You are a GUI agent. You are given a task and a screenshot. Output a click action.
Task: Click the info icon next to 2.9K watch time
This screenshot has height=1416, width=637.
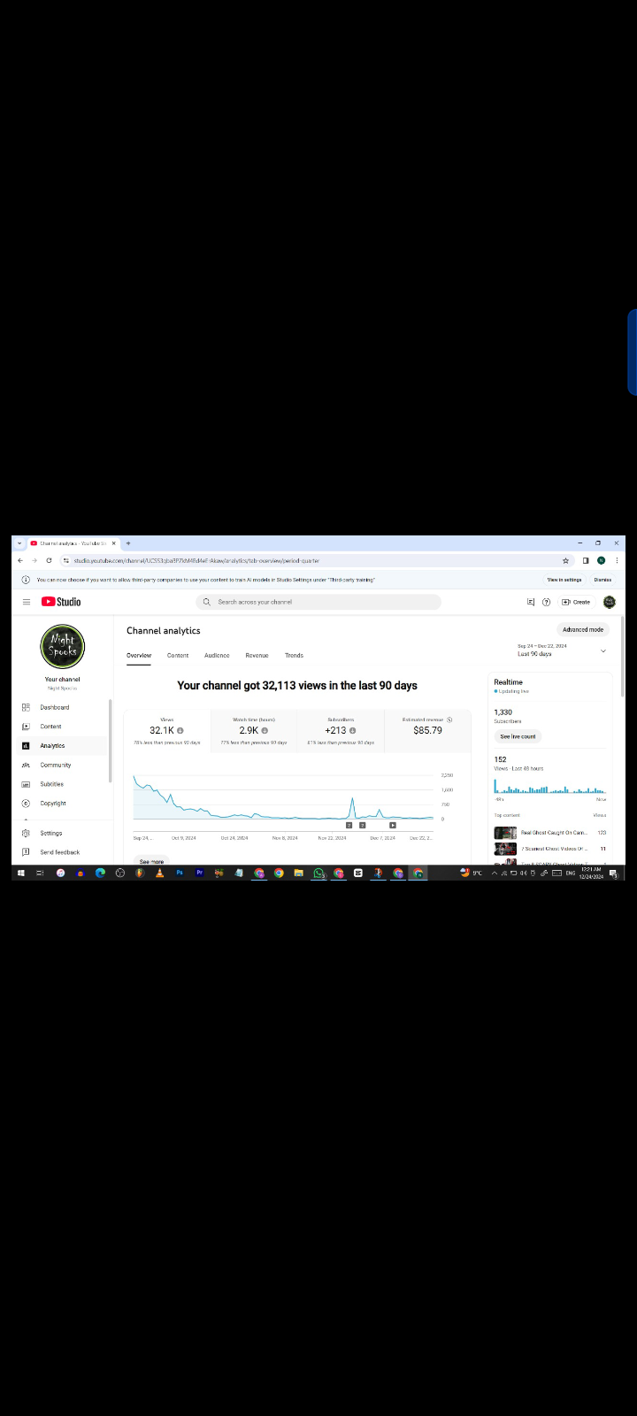click(265, 730)
